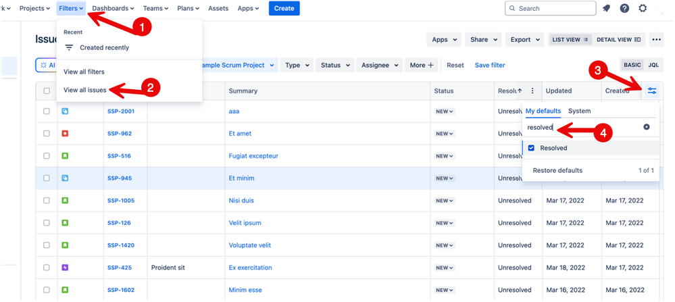Click the Resolved column options kebab icon
Viewport: 675px width, 302px height.
pos(532,91)
